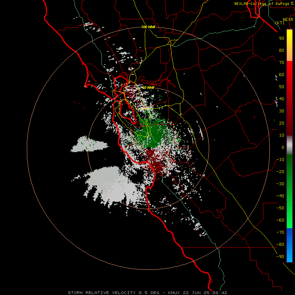Click the -90 scale label
The image size is (295, 295).
coord(280,257)
